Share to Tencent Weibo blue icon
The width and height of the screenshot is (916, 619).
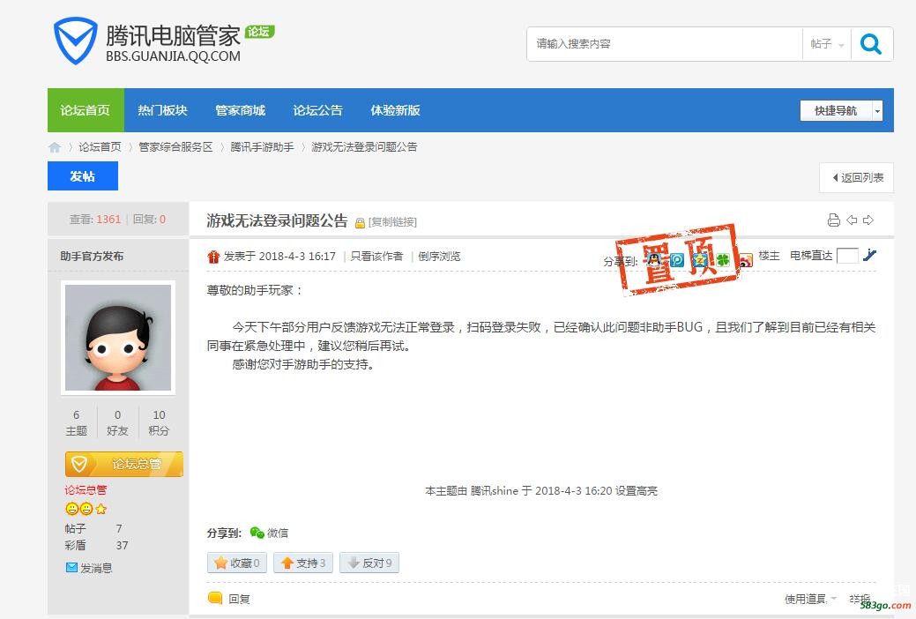(677, 259)
